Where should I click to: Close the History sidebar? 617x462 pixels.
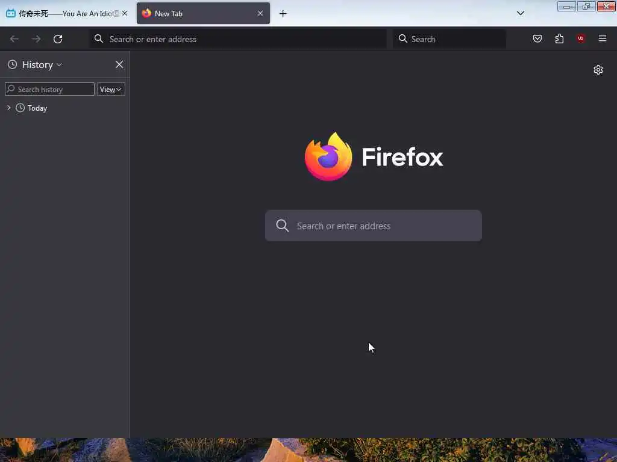(119, 64)
